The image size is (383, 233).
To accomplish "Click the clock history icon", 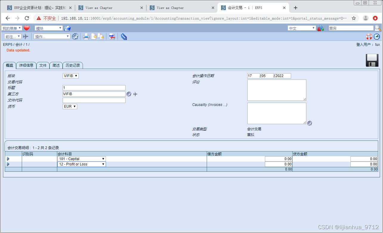I will pyautogui.click(x=376, y=36).
